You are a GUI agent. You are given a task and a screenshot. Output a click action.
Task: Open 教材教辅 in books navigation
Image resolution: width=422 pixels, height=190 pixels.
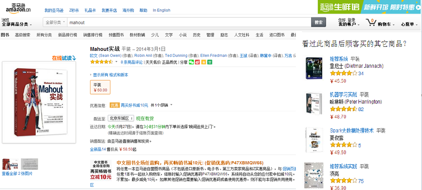[x=137, y=35]
